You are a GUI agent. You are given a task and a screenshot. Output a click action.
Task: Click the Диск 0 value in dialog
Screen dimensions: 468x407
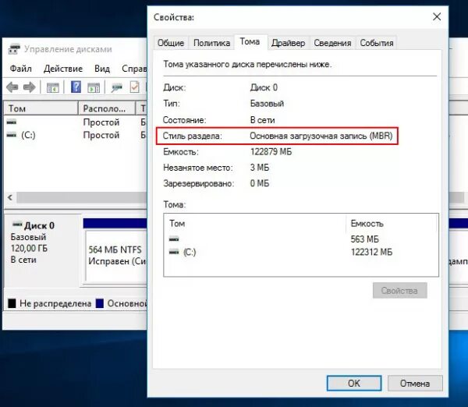pos(264,87)
